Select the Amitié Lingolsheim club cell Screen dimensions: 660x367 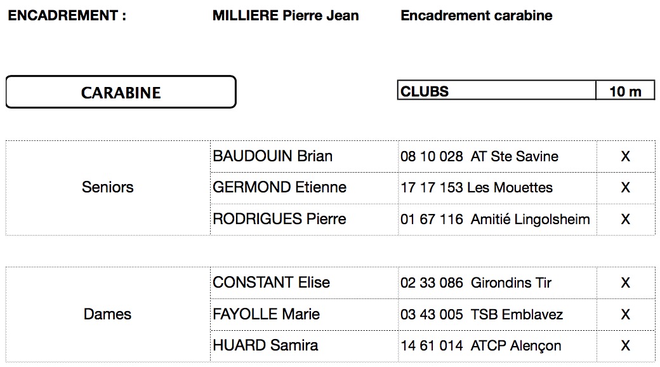(497, 219)
